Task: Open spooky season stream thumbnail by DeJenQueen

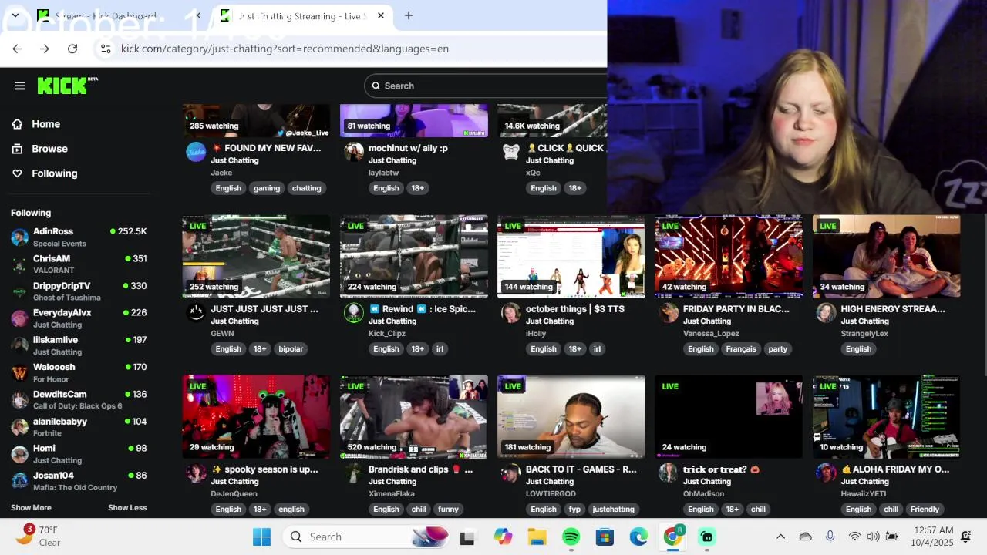Action: coord(256,416)
